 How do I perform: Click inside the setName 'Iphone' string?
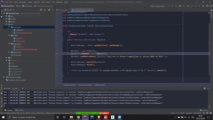[100, 54]
